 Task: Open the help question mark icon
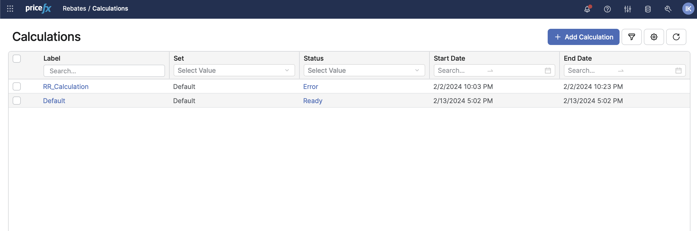pos(607,9)
